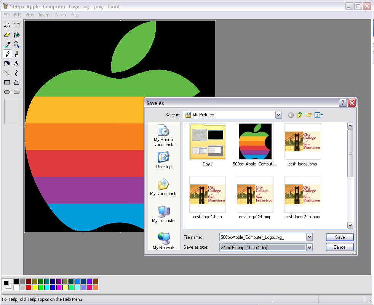Screen dimensions: 374x305
Task: Click the Save button
Action: point(340,237)
